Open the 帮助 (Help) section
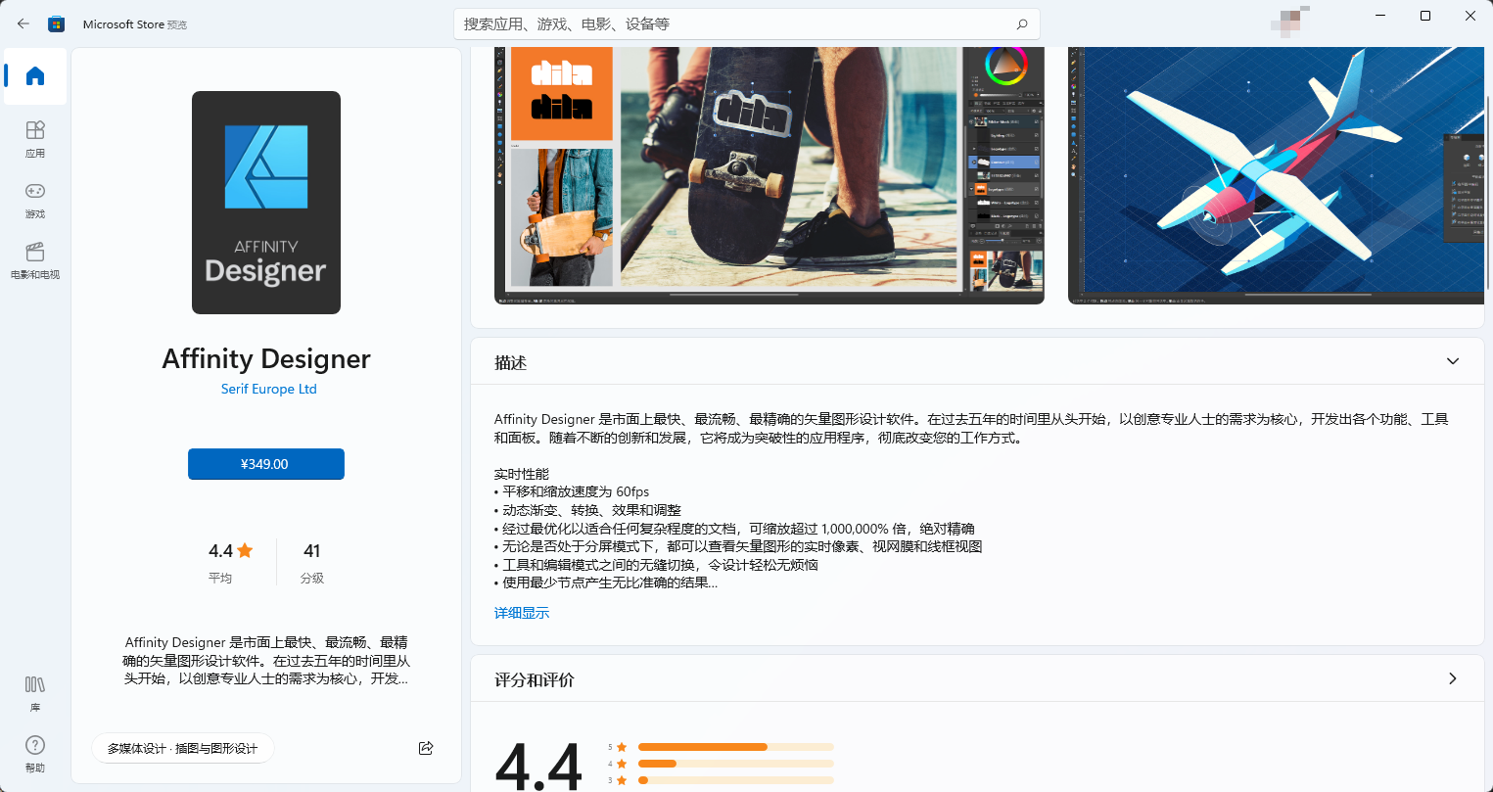1493x792 pixels. 35,754
